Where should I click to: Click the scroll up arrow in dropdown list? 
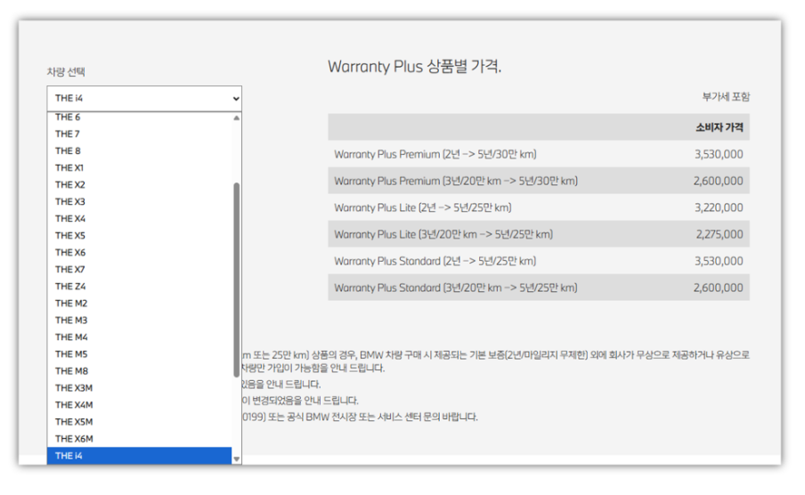click(x=236, y=118)
